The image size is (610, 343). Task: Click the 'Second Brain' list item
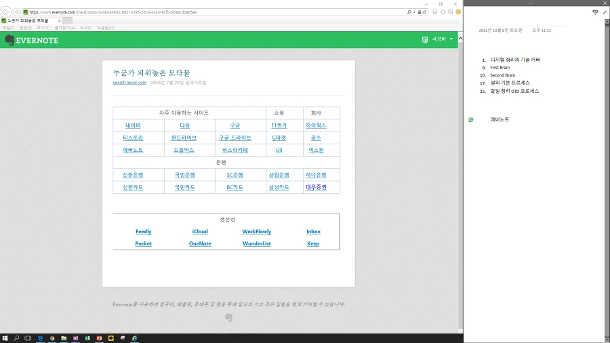coord(503,75)
